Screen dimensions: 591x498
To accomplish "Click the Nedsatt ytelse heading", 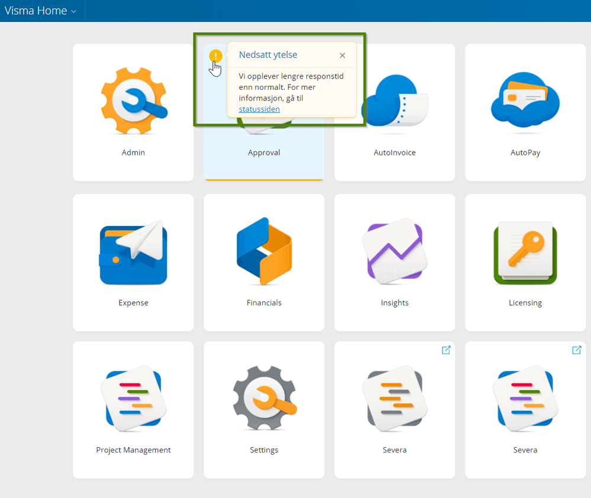I will (x=268, y=55).
